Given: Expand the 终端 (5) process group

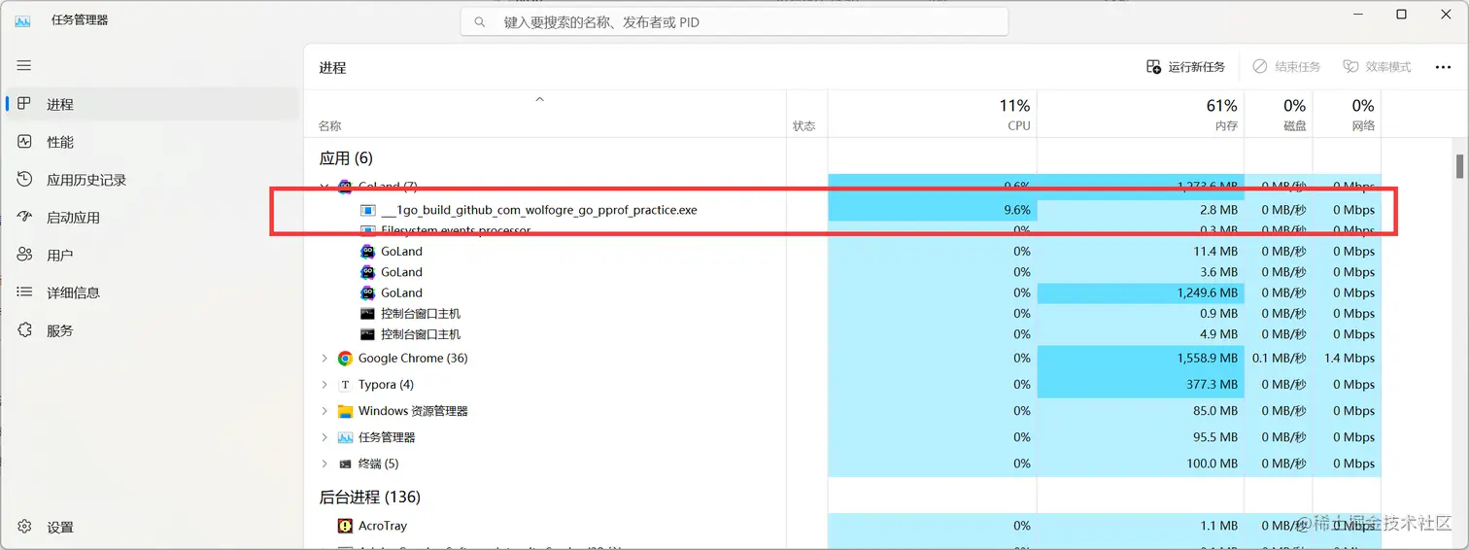Looking at the screenshot, I should (x=325, y=464).
